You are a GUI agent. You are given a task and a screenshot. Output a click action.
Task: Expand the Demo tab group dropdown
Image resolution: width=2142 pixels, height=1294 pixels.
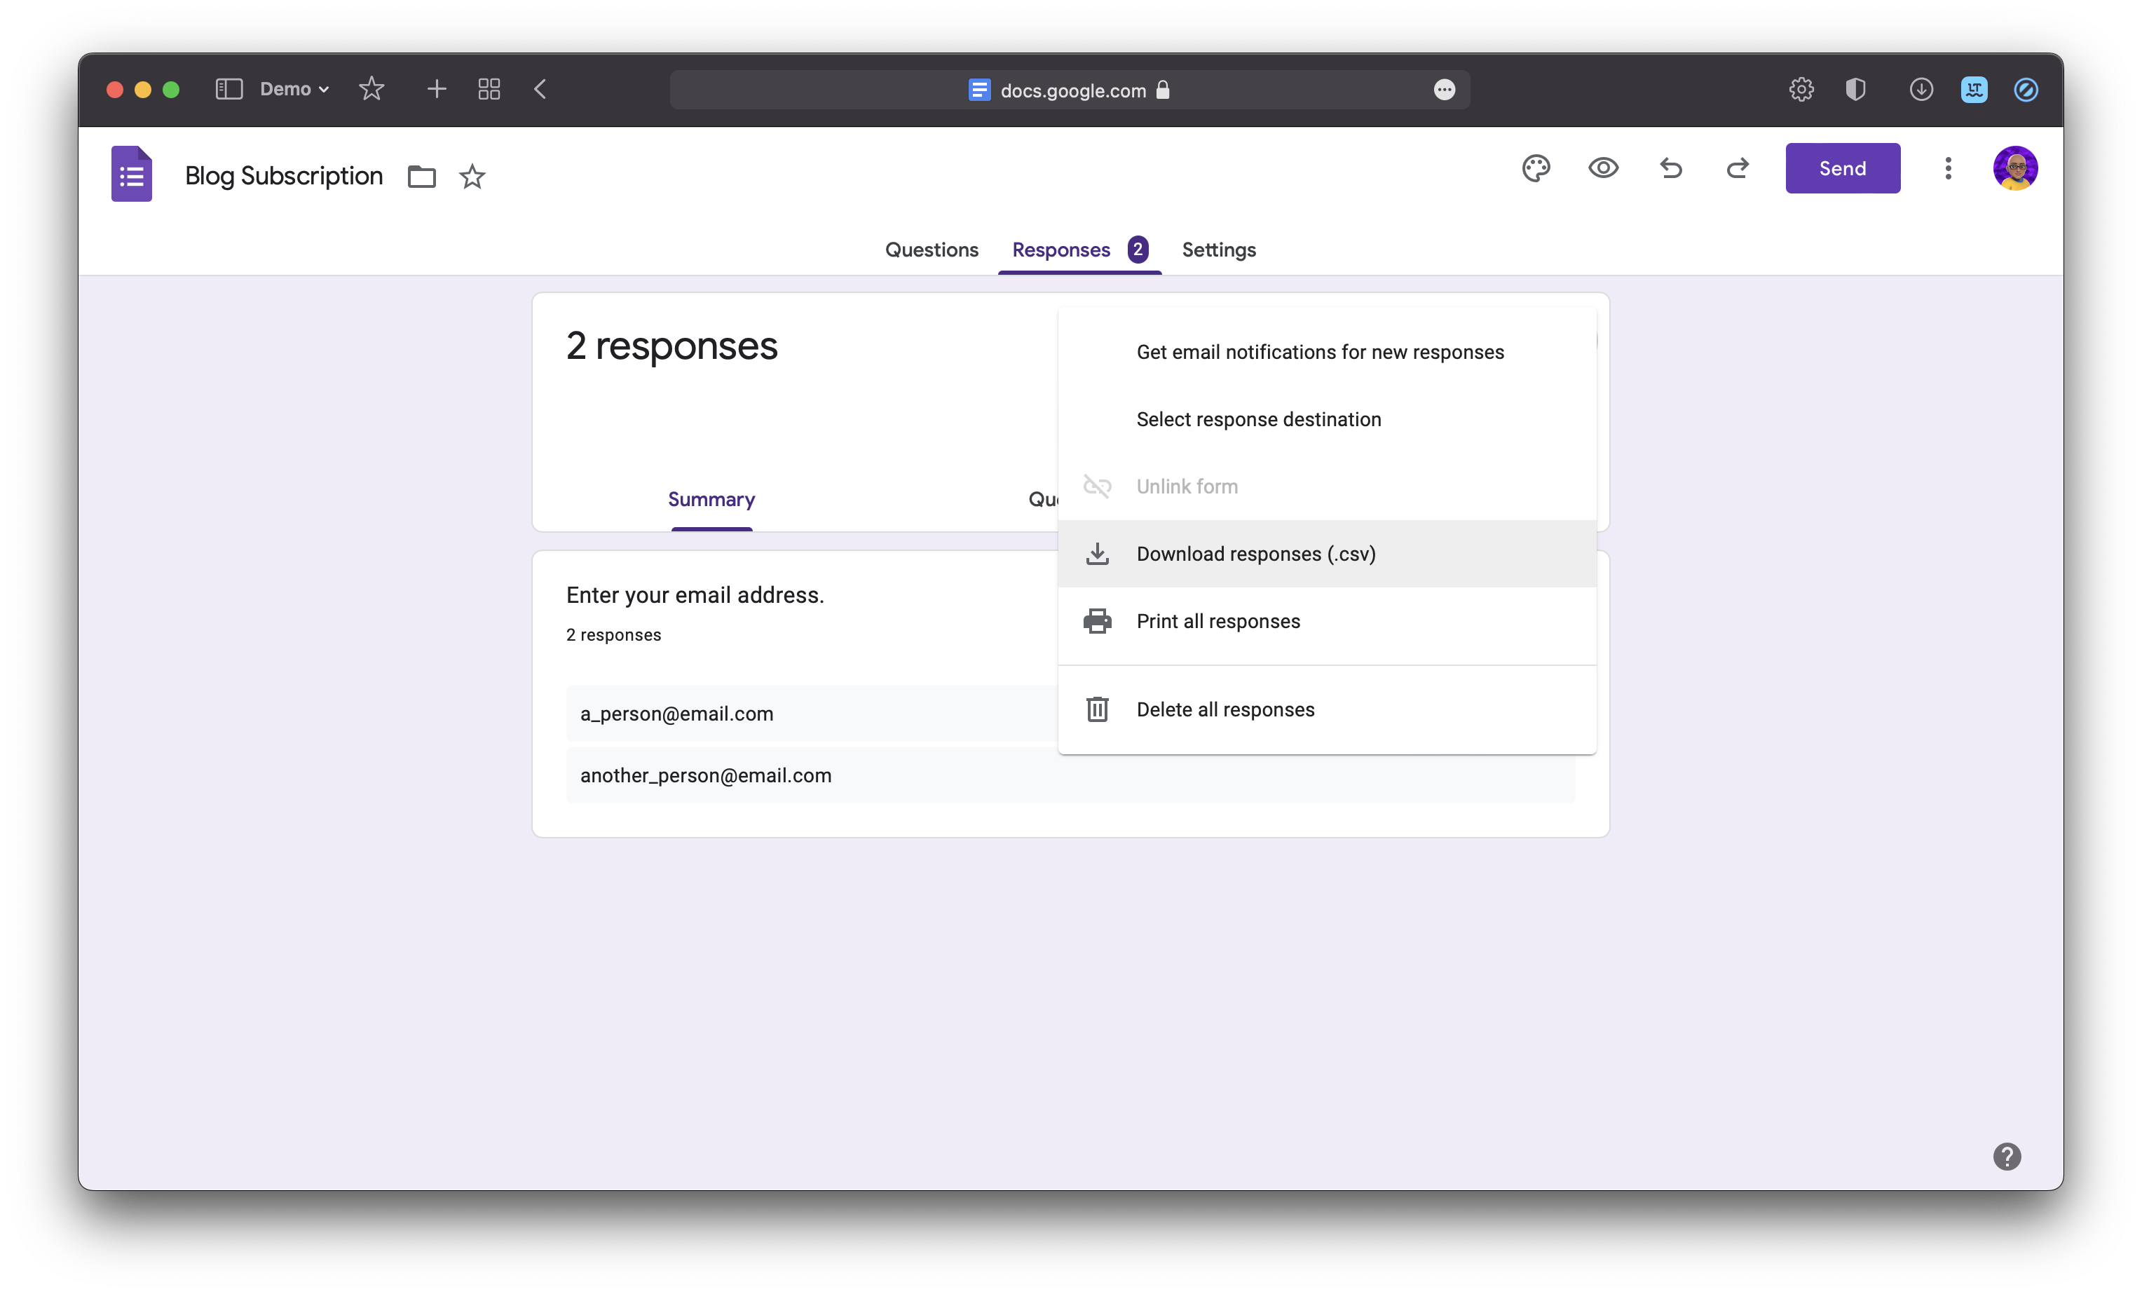[x=294, y=90]
